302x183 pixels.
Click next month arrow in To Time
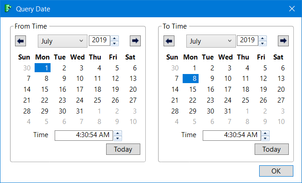click(283, 41)
